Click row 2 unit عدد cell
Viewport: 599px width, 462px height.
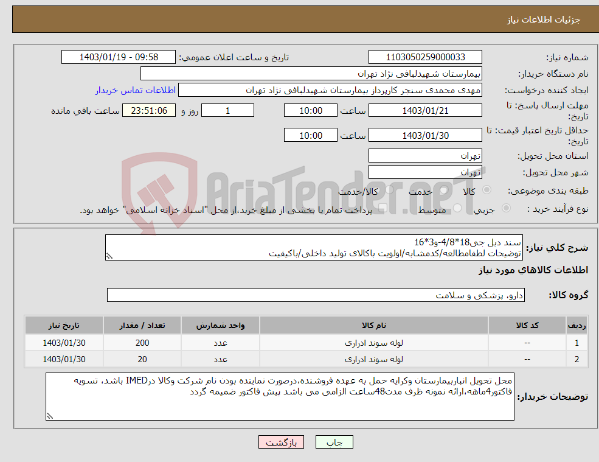point(220,360)
